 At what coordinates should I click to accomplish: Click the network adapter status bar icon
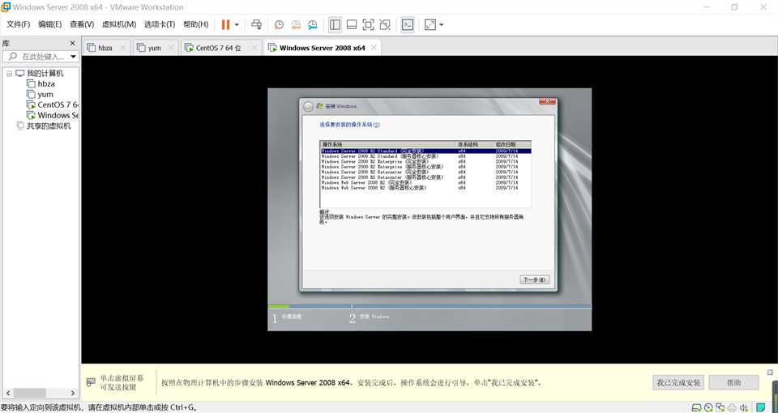click(720, 407)
